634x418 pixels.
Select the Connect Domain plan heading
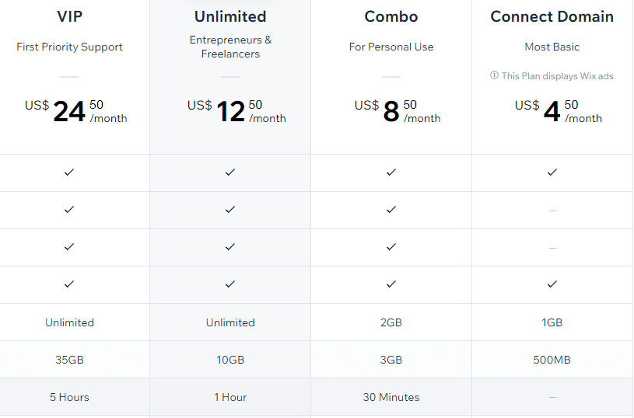[552, 16]
